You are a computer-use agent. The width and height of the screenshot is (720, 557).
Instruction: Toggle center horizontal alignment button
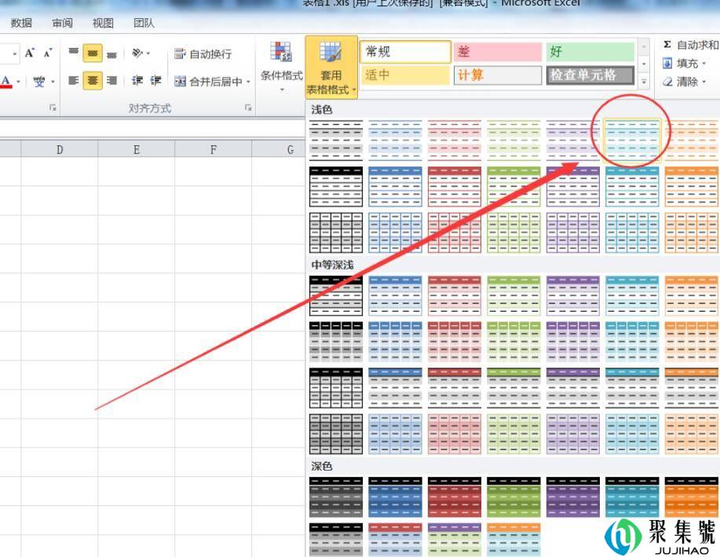pos(93,81)
